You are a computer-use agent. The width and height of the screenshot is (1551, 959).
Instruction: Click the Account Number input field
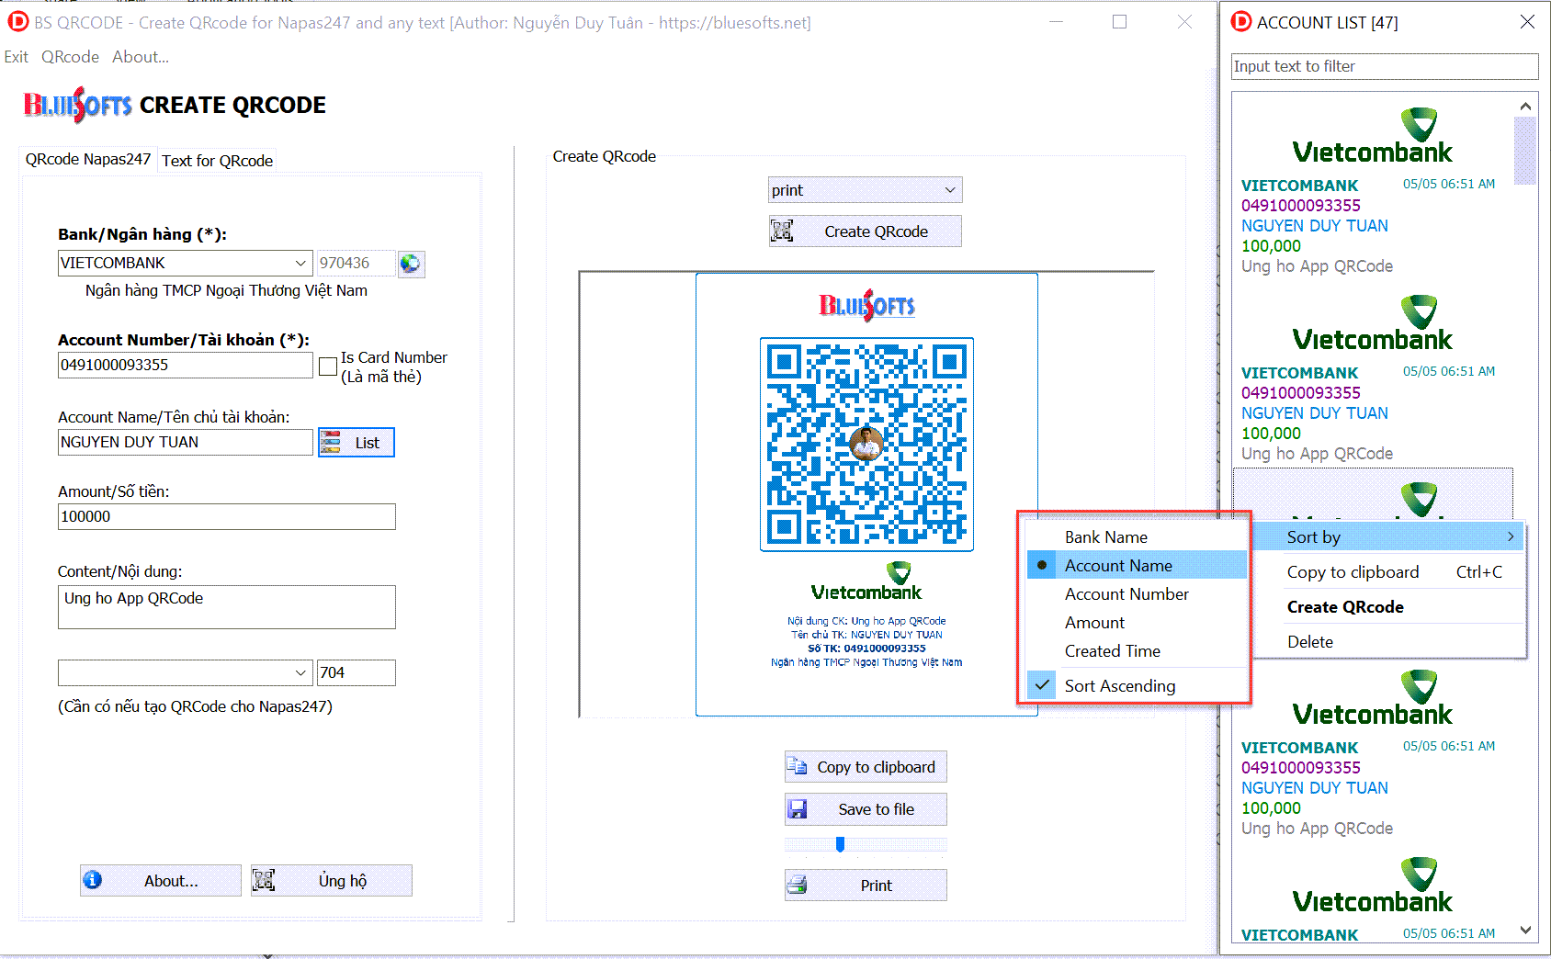[186, 365]
